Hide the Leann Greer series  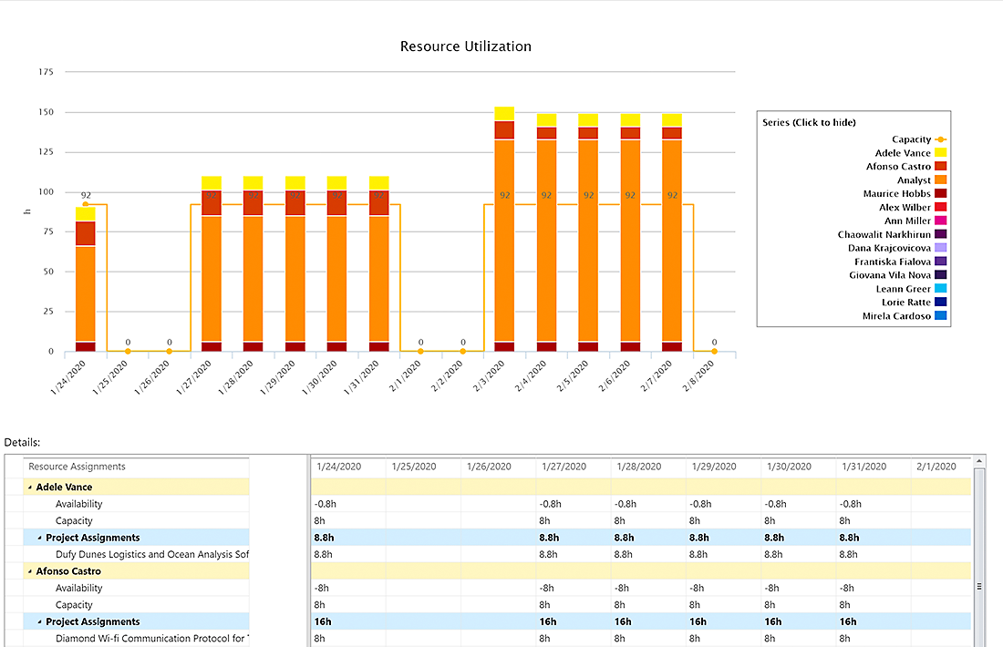tap(940, 289)
